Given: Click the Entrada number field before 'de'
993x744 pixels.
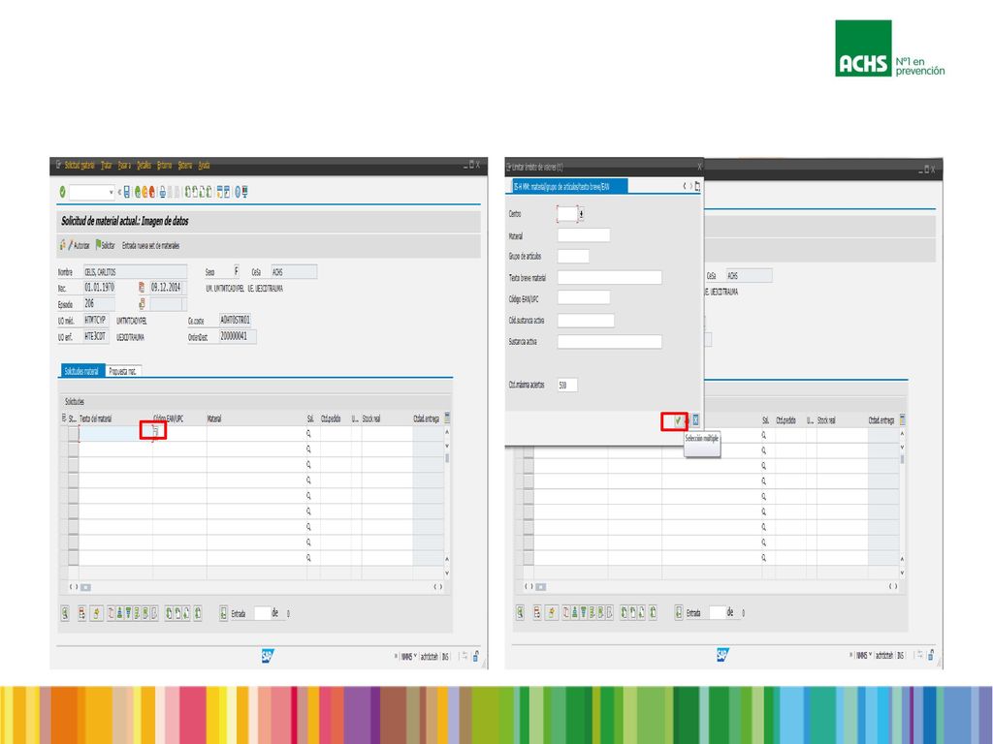Looking at the screenshot, I should pyautogui.click(x=262, y=613).
